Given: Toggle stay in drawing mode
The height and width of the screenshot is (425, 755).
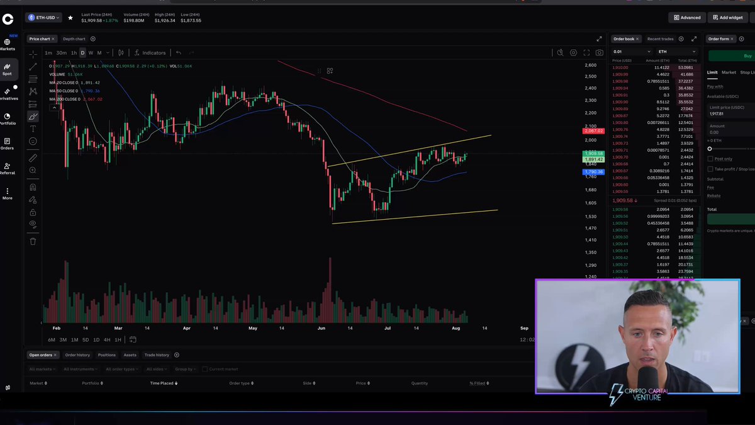Looking at the screenshot, I should (33, 200).
